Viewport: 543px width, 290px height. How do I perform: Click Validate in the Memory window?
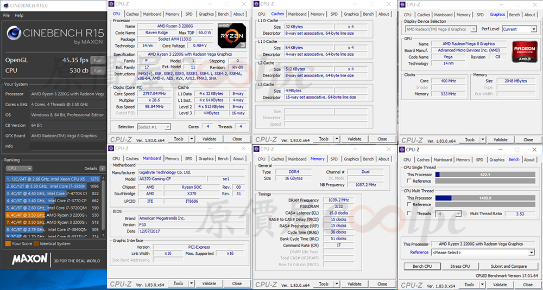(x=354, y=283)
